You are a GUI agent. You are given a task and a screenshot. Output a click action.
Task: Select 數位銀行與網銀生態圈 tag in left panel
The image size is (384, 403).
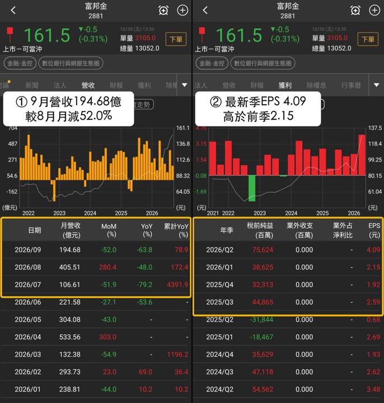click(71, 63)
